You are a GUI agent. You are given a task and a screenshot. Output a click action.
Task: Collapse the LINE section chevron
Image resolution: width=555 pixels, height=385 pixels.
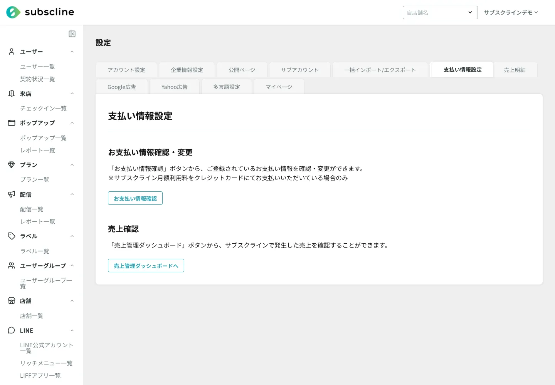72,330
